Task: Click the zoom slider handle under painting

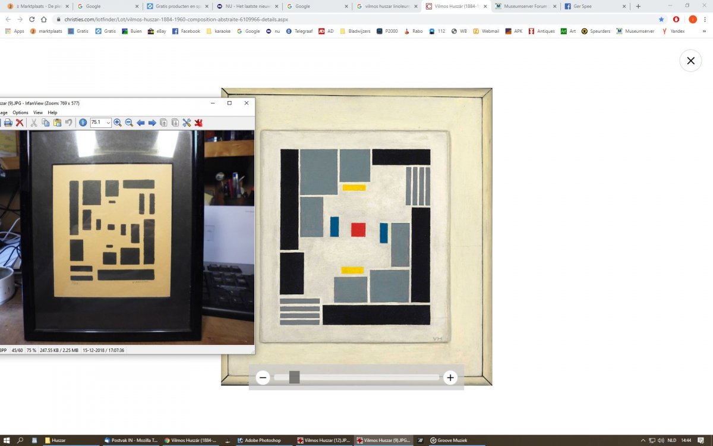Action: pyautogui.click(x=294, y=377)
